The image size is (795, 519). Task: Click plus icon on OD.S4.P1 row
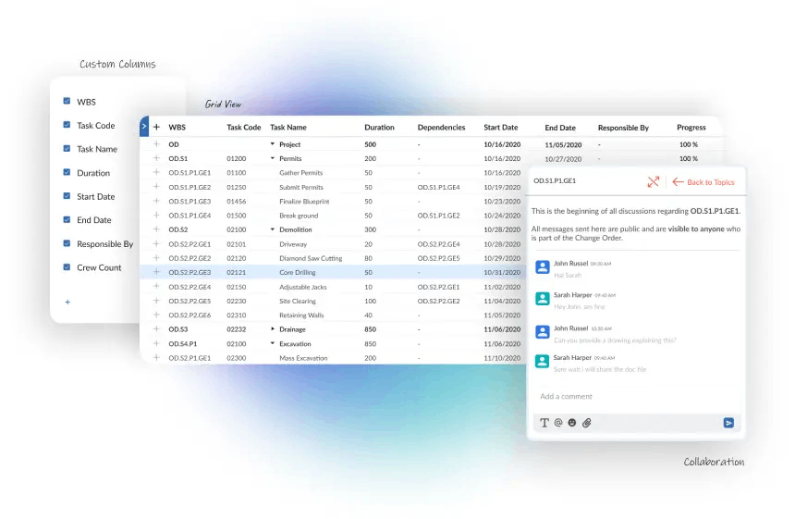tap(156, 343)
